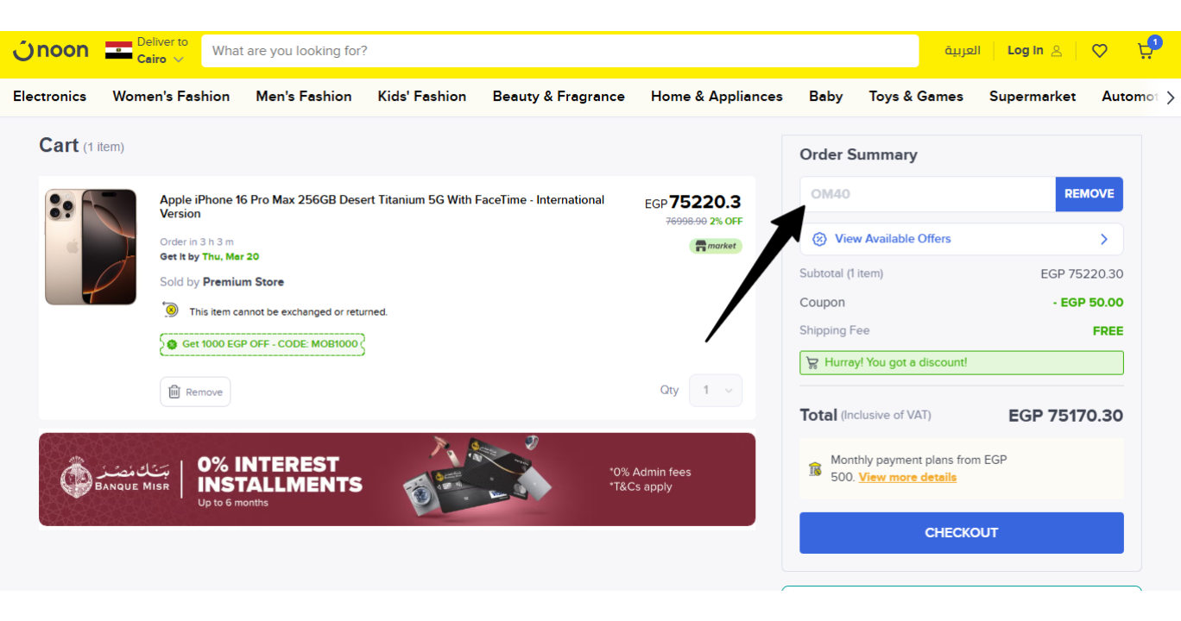Screen dimensions: 1181x621
Task: Click the CHECKOUT button
Action: click(x=962, y=533)
